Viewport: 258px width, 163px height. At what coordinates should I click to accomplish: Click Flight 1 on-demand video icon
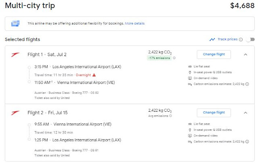click(x=190, y=78)
